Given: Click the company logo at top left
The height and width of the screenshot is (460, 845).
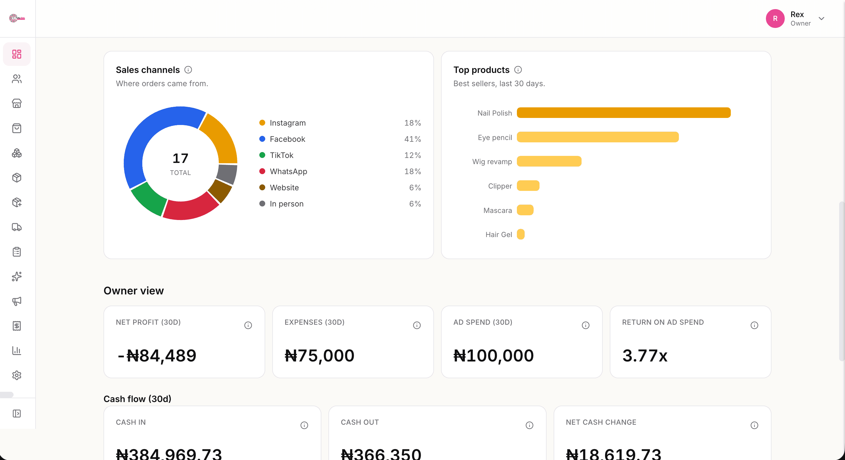Looking at the screenshot, I should (17, 18).
